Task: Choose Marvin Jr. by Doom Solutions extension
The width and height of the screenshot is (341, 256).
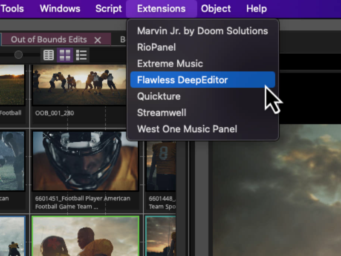Action: coord(203,31)
